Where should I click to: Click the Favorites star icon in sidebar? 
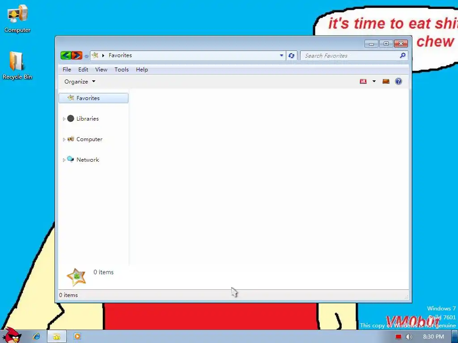[x=70, y=97]
